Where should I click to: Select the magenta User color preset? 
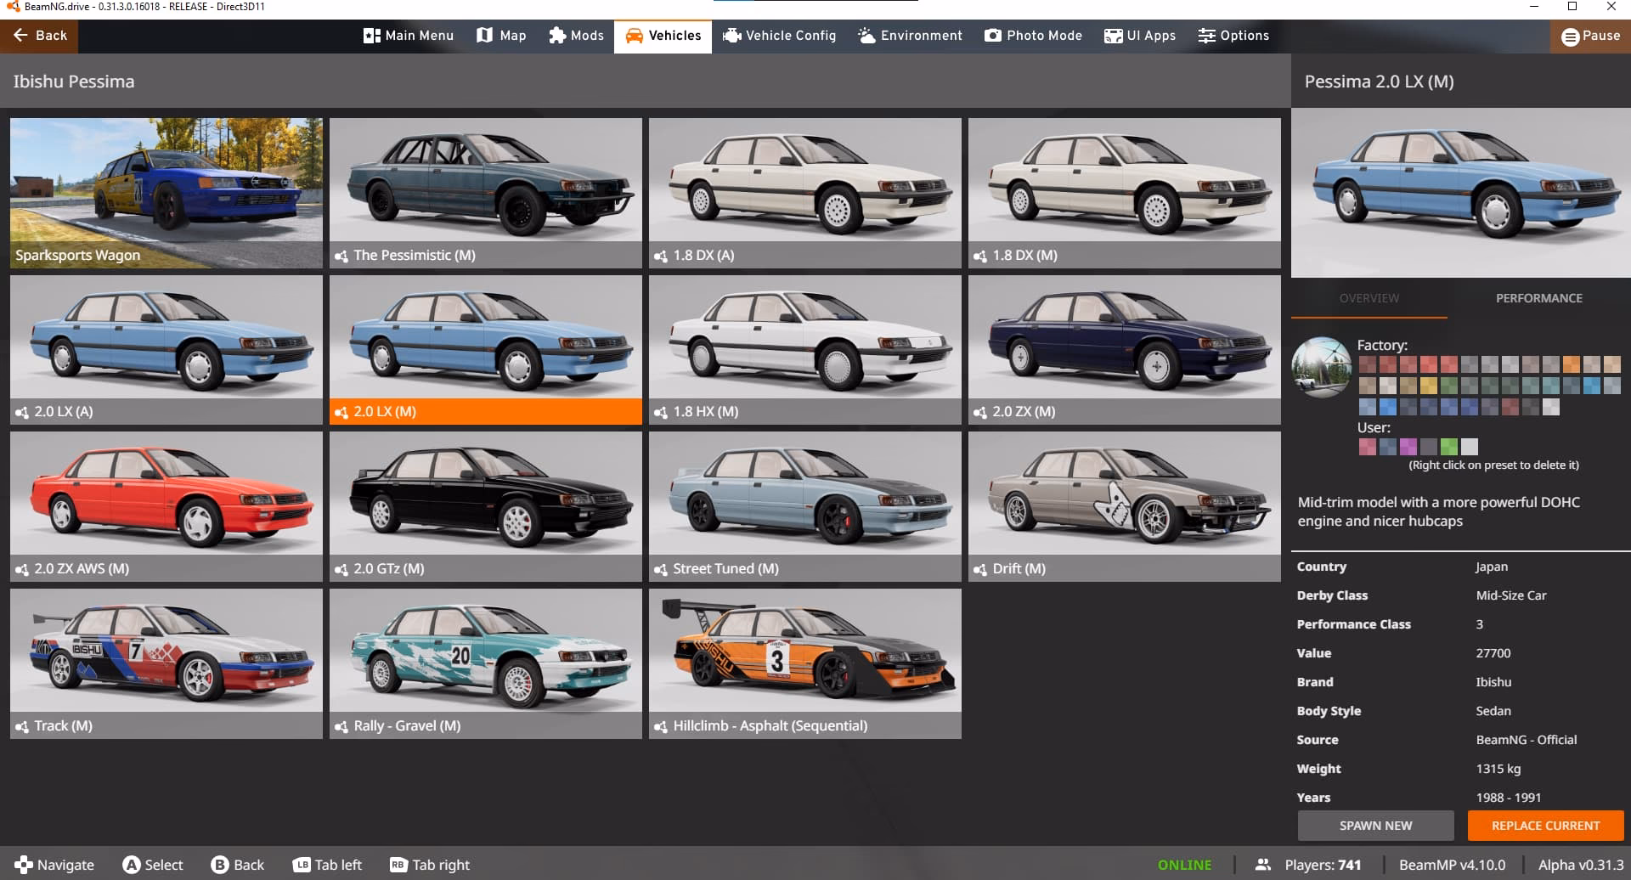coord(1408,447)
